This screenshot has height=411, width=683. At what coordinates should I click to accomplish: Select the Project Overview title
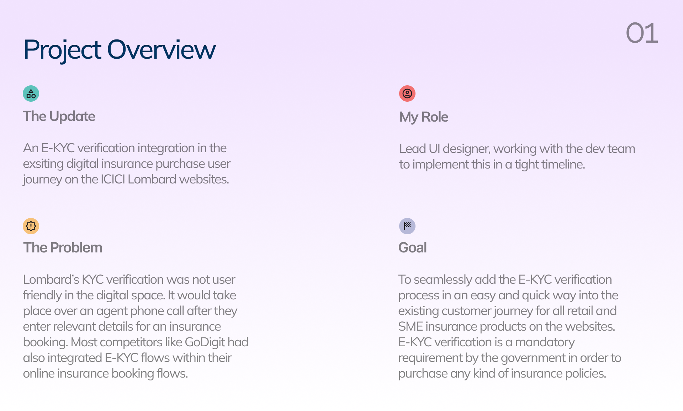[120, 50]
